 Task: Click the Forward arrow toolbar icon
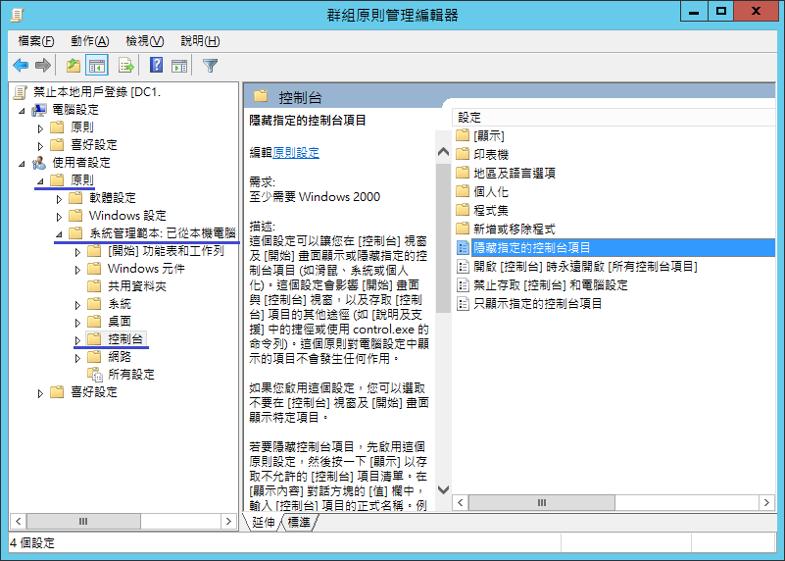[x=43, y=65]
